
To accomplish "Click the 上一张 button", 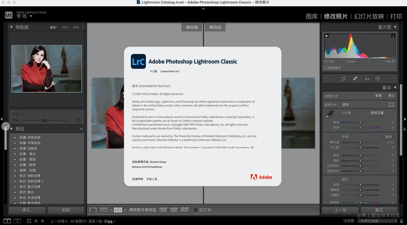I will [341, 210].
